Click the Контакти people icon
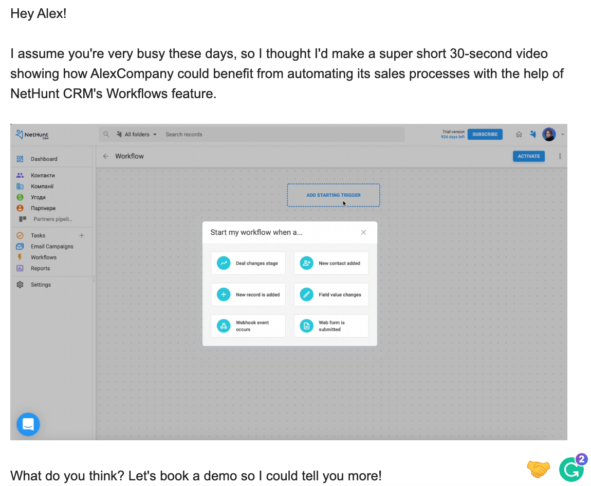Image resolution: width=591 pixels, height=486 pixels. coord(20,176)
